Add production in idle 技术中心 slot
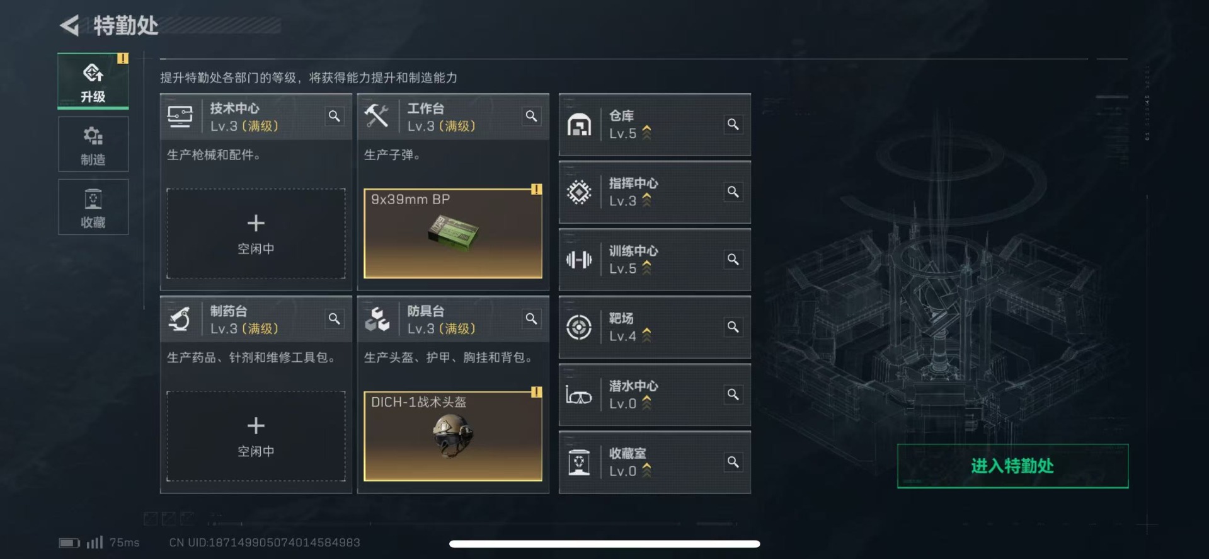This screenshot has height=559, width=1209. pyautogui.click(x=256, y=233)
